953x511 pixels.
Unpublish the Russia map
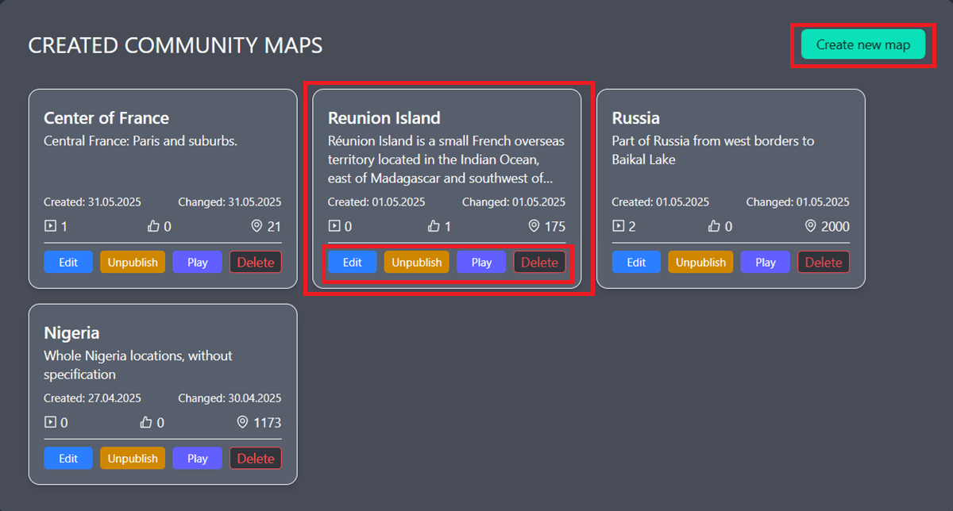[700, 262]
